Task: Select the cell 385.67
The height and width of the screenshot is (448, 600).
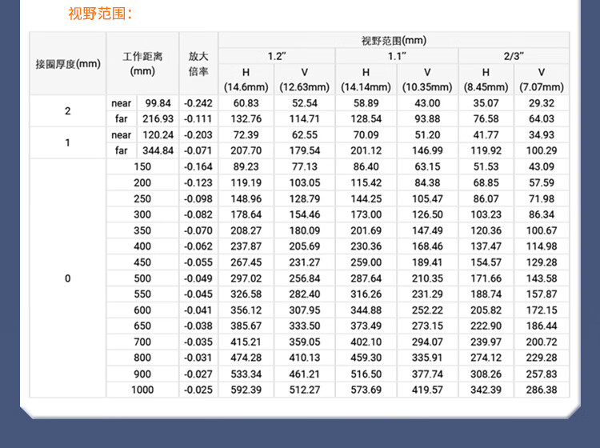Action: [x=246, y=326]
